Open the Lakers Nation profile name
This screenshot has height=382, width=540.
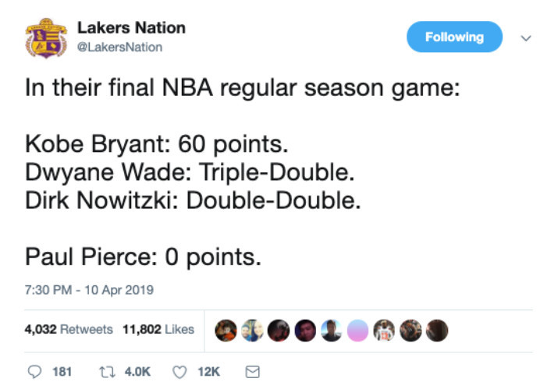coord(131,28)
